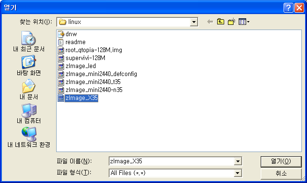Click the Open button (열기)
Screen dimensions: 307x183
[x=281, y=161]
